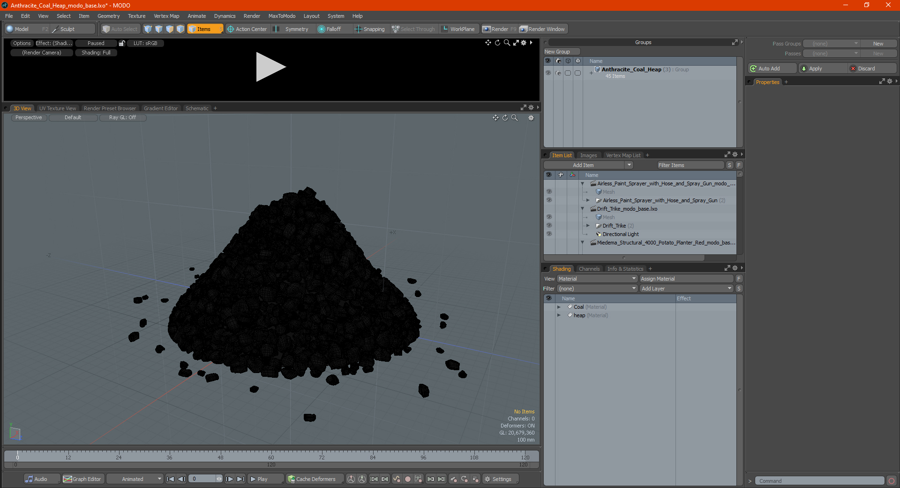
Task: Click the Render F9 button
Action: (x=499, y=29)
